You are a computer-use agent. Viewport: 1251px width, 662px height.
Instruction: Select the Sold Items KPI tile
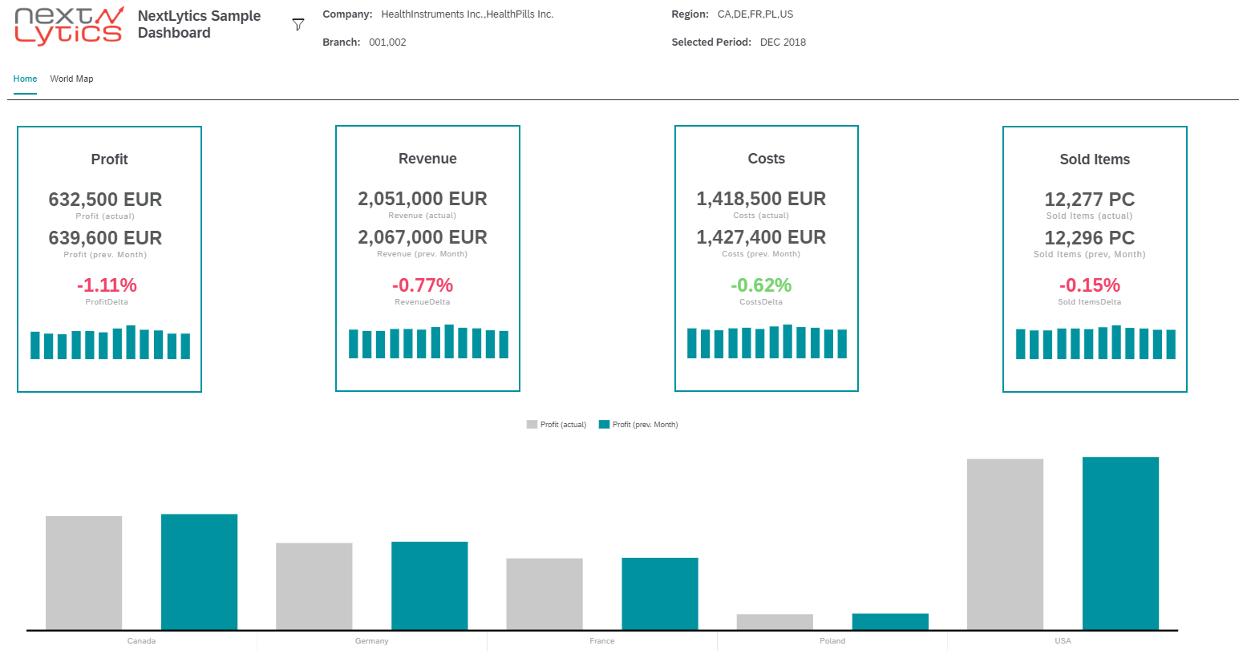(x=1095, y=258)
